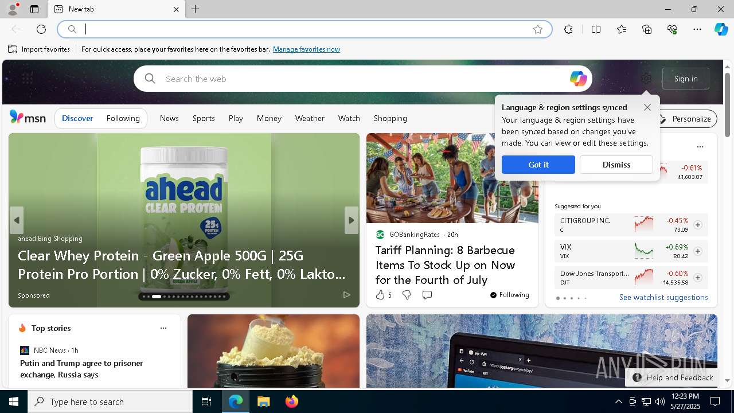Click the Sign in button
The width and height of the screenshot is (734, 413).
coord(686,79)
